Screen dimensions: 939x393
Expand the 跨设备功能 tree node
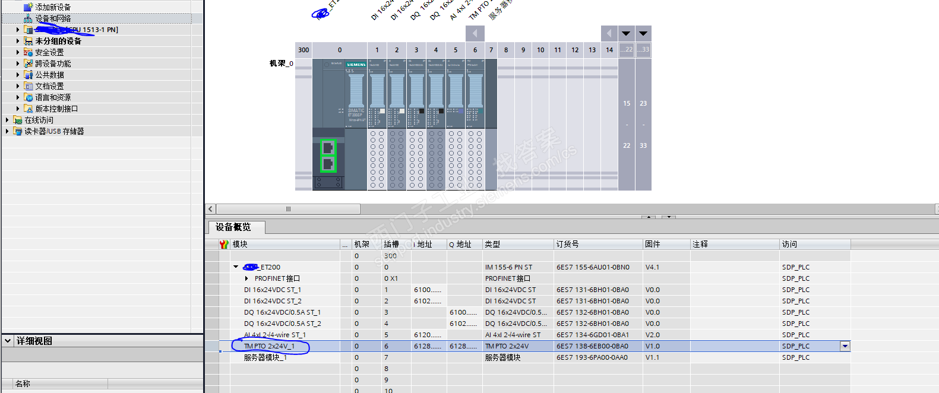click(18, 64)
